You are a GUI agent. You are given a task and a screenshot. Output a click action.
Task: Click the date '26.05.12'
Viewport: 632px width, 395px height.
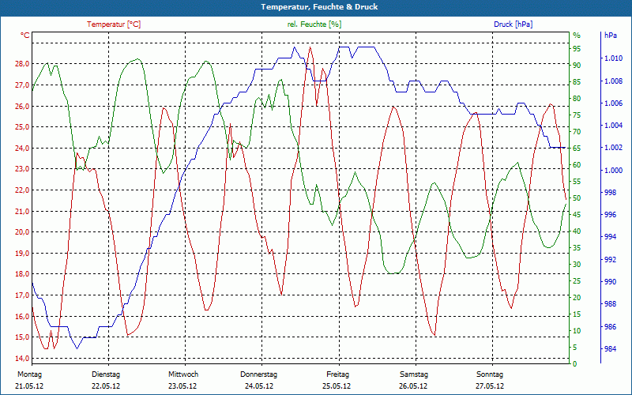click(413, 386)
